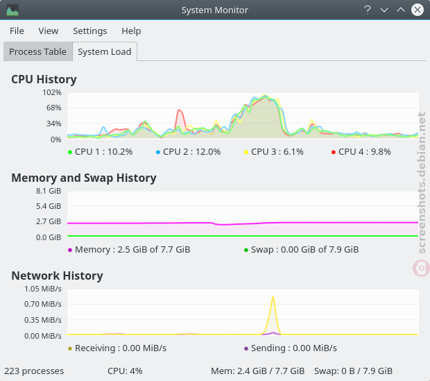Screen dimensions: 430x381
Task: Click the System Monitor app icon
Action: [12, 10]
